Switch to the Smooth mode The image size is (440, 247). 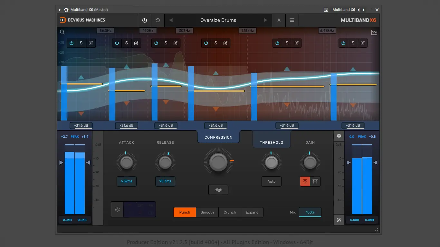(x=207, y=212)
